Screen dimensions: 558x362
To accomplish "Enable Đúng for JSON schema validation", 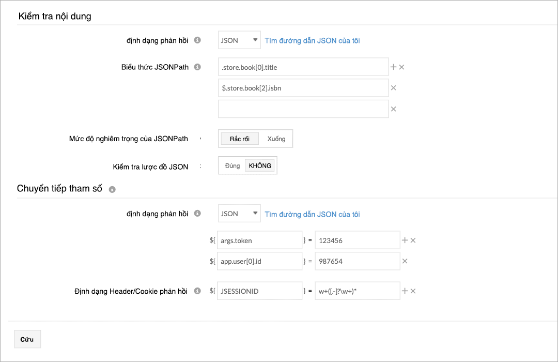I will click(x=231, y=165).
